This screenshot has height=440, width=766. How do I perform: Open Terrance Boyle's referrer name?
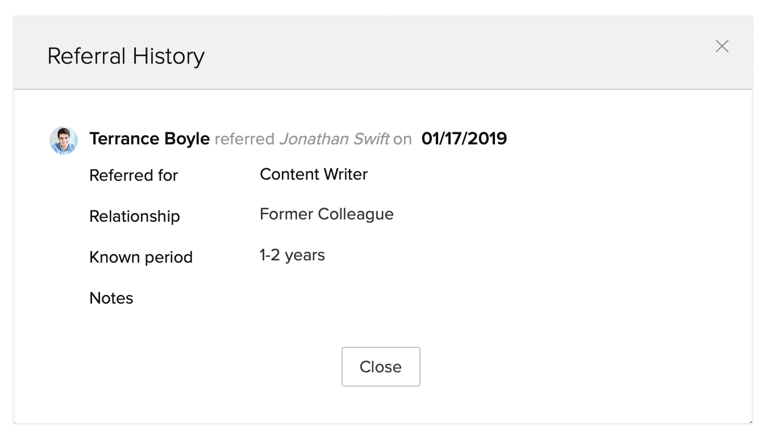[x=149, y=139]
